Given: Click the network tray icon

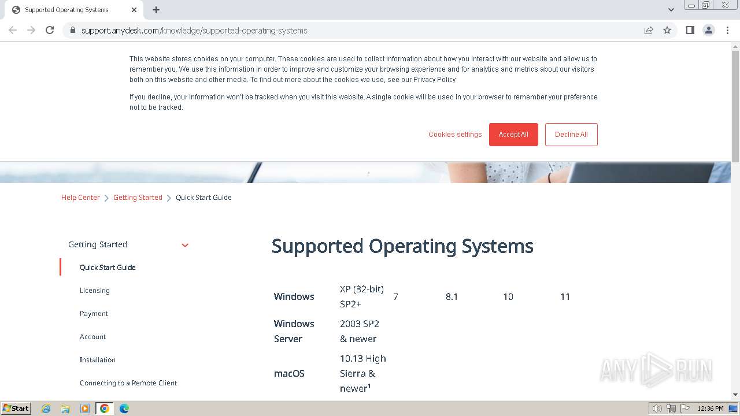Looking at the screenshot, I should [x=671, y=408].
